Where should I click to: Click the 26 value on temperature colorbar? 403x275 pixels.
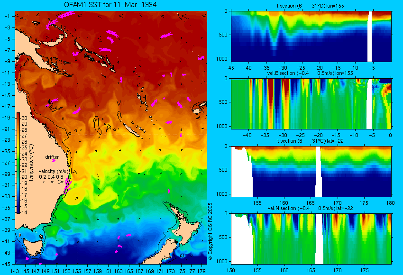24,142
